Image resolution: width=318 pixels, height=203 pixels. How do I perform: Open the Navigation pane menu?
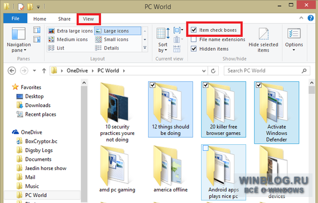click(19, 40)
